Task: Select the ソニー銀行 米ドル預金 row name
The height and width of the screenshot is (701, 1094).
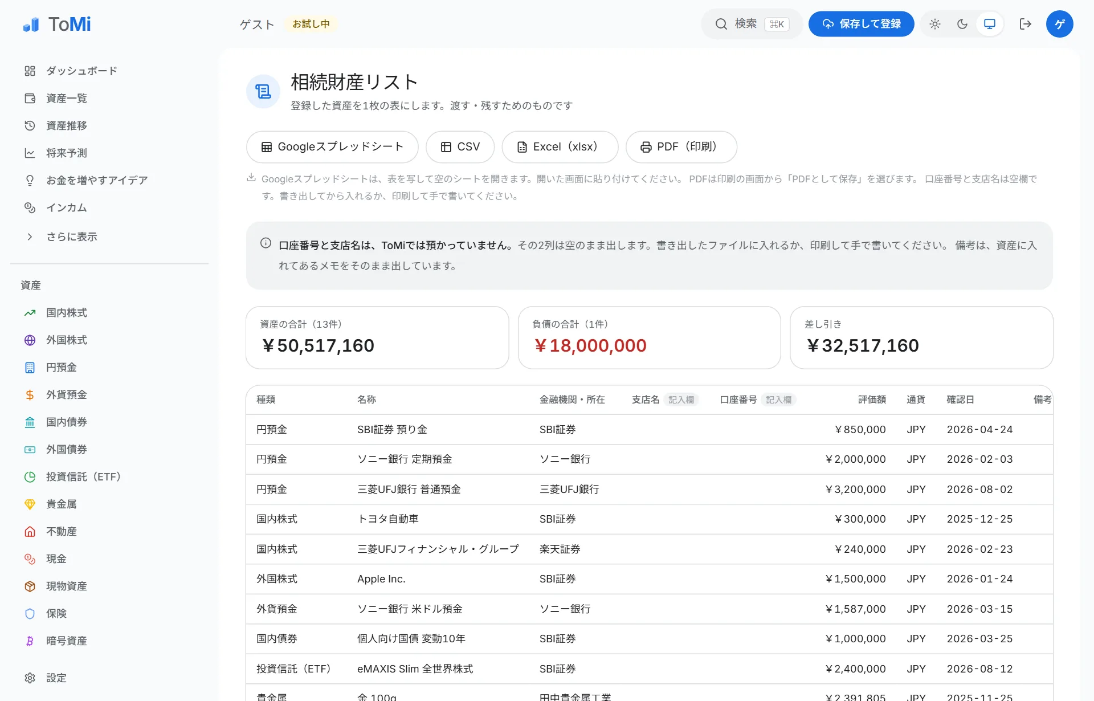Action: point(410,609)
